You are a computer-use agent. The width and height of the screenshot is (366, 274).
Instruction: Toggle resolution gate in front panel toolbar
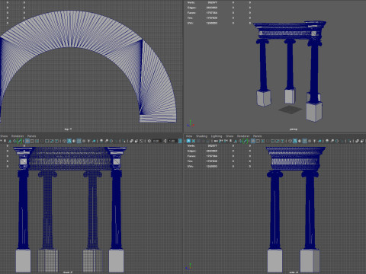pos(37,141)
